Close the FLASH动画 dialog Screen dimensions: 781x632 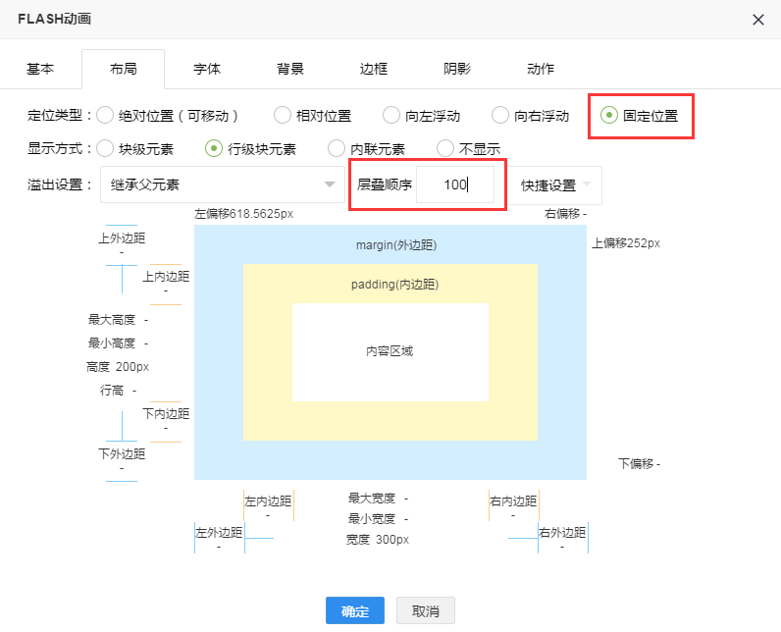click(757, 20)
